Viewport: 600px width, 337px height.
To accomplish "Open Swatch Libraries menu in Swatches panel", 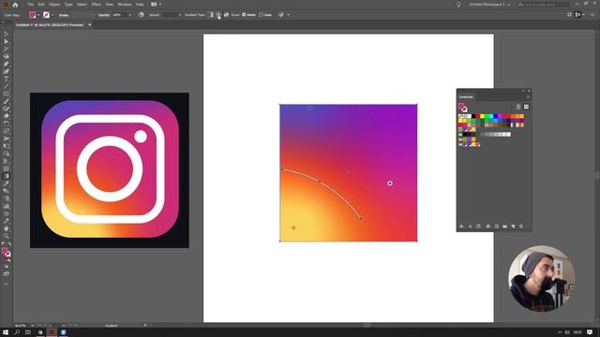I will [462, 227].
